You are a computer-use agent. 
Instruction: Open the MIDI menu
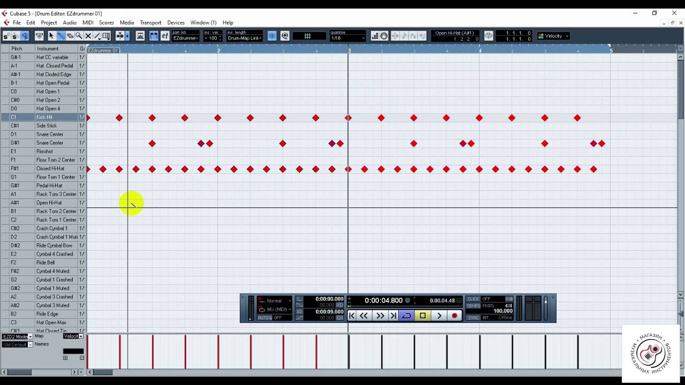(x=88, y=22)
